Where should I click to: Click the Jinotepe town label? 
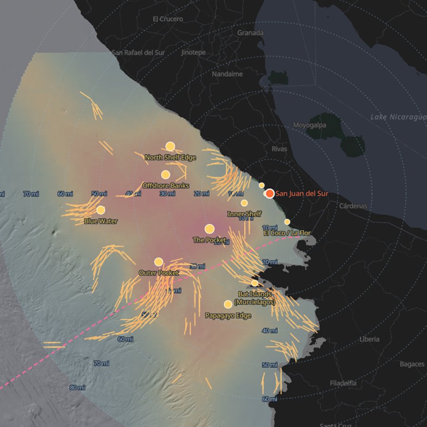[x=194, y=52]
